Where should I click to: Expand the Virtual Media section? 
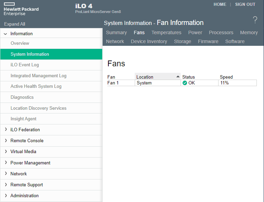pyautogui.click(x=6, y=151)
